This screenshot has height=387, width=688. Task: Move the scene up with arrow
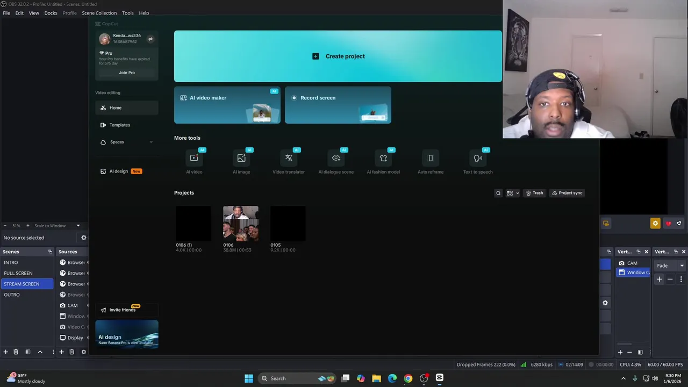click(x=40, y=352)
